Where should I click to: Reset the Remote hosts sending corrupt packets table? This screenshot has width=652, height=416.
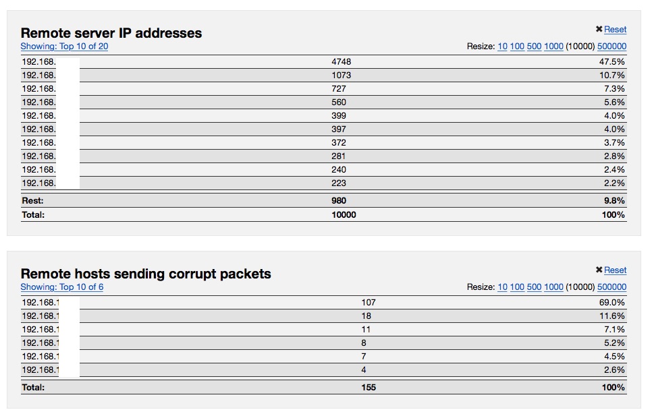[615, 270]
